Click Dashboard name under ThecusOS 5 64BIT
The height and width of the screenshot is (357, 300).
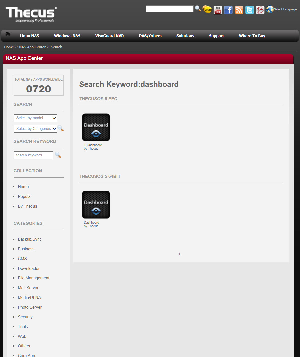[x=91, y=223]
